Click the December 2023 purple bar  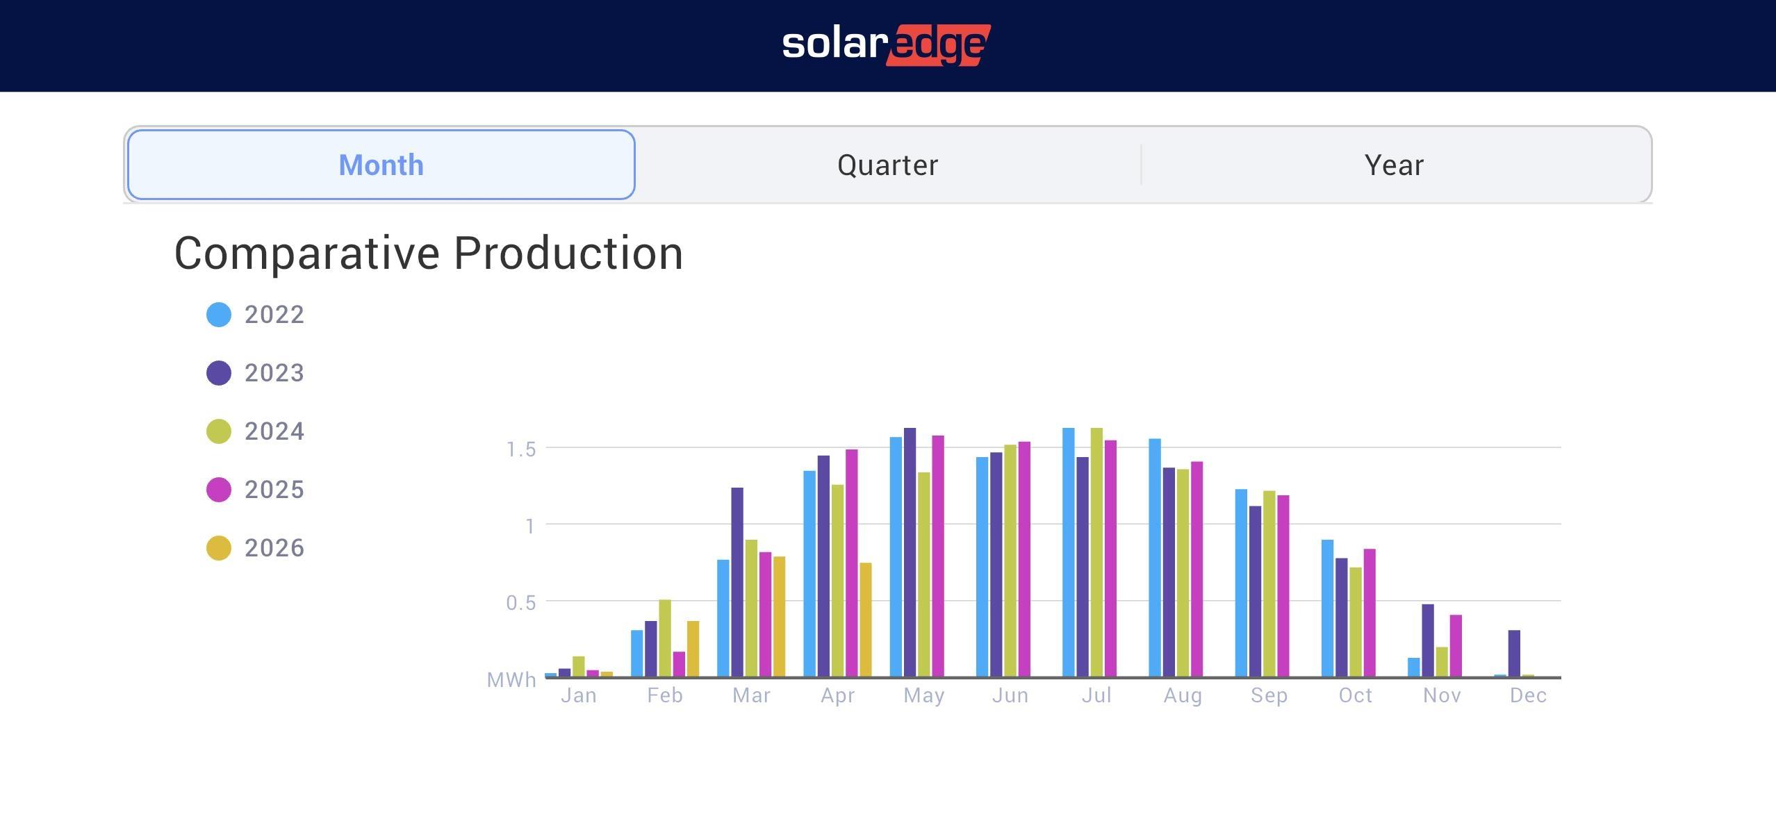[x=1514, y=653]
